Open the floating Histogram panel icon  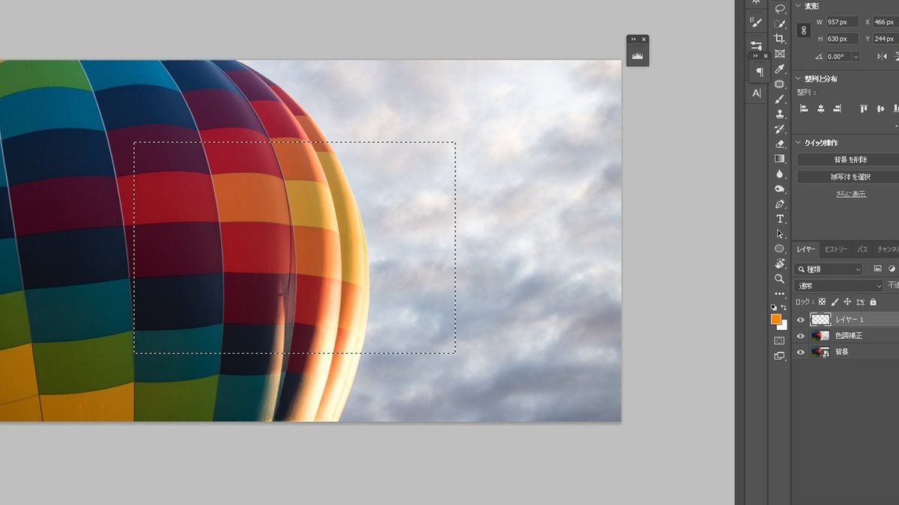click(638, 55)
